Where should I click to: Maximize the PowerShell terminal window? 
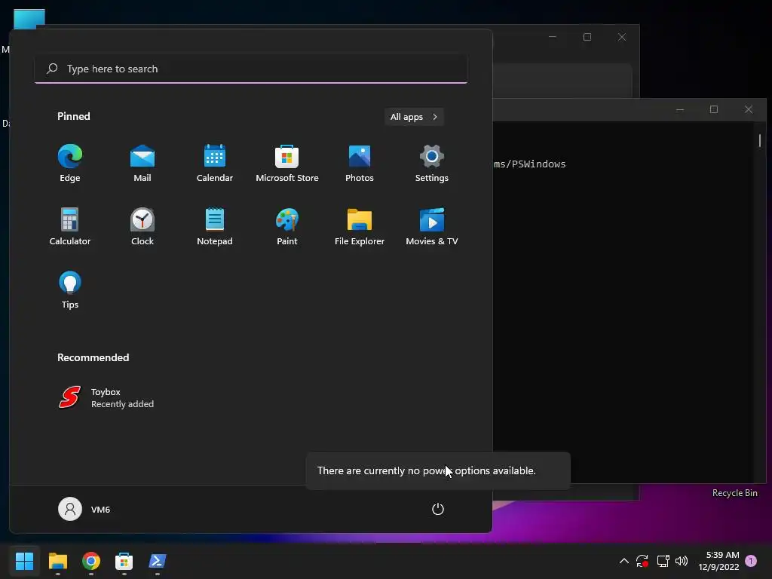pyautogui.click(x=714, y=109)
